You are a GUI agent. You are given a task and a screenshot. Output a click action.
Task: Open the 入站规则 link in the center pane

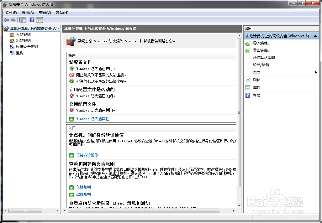[84, 187]
